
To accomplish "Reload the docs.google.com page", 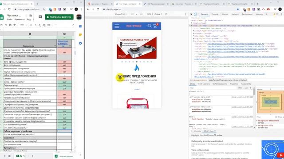I will (9, 9).
